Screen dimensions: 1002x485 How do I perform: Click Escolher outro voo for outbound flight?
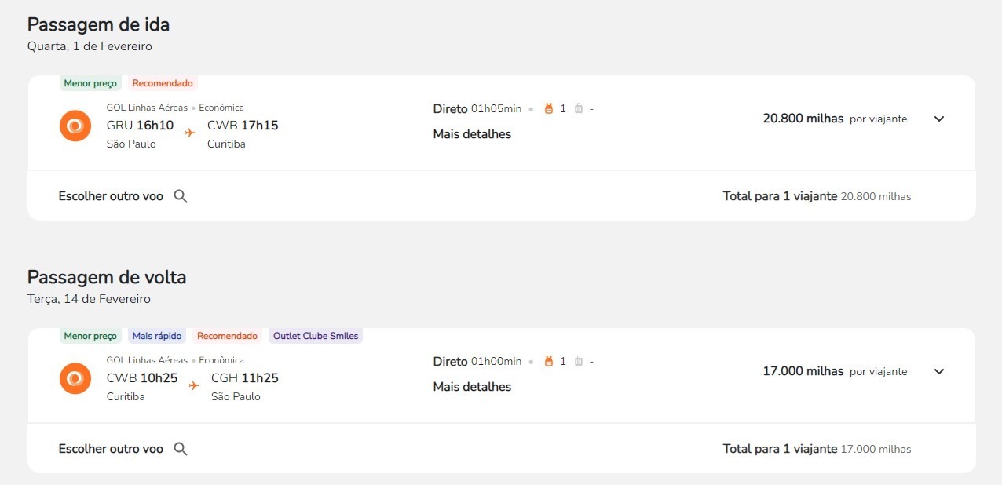pos(111,196)
